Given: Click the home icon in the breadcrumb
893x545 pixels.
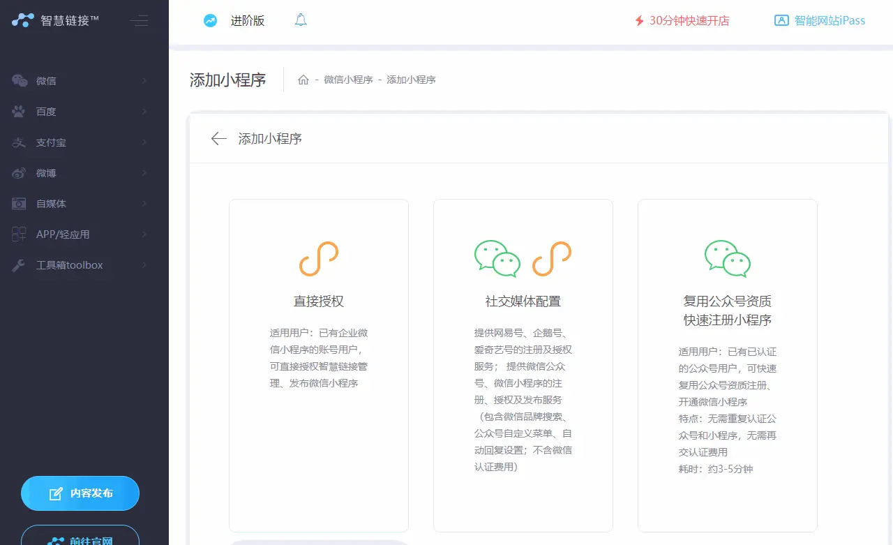Looking at the screenshot, I should tap(303, 80).
